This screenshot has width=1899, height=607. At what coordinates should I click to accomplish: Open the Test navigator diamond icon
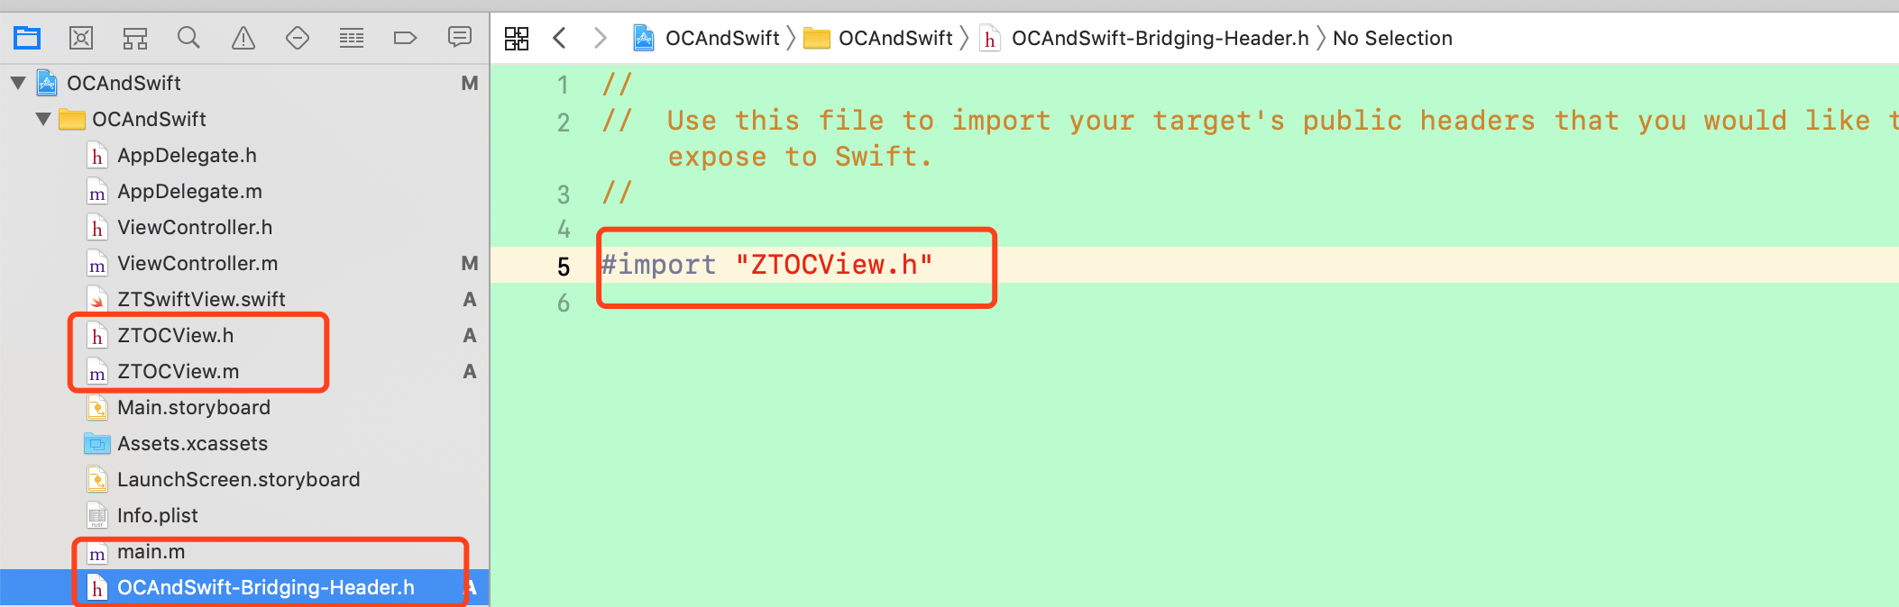click(x=298, y=38)
